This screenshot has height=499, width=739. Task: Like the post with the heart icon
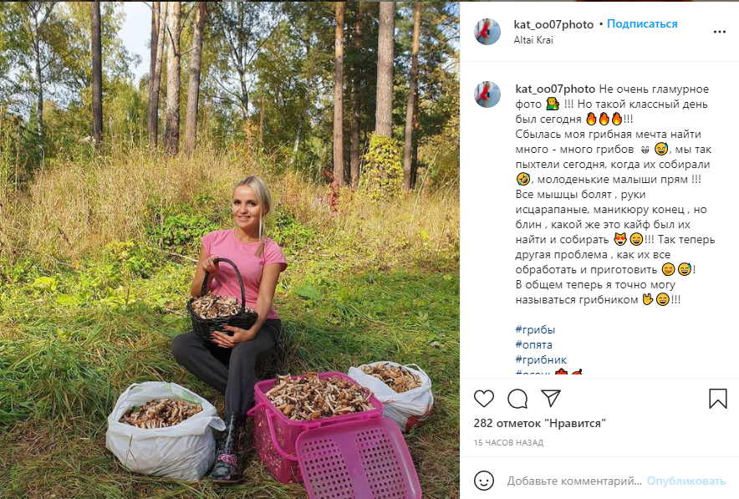483,399
